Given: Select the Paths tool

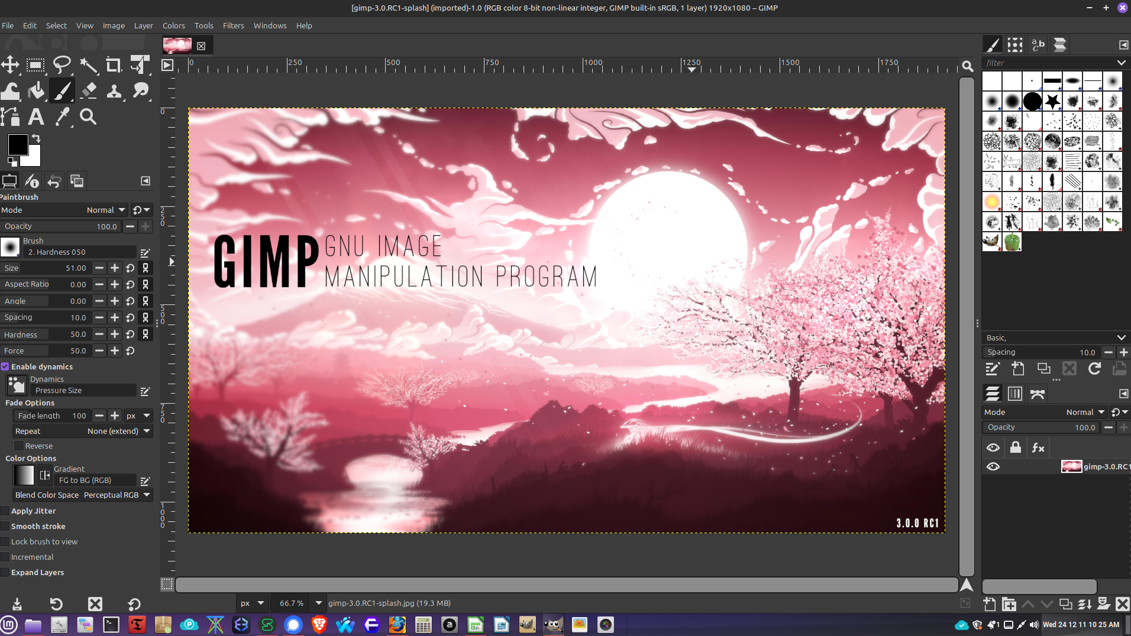Looking at the screenshot, I should (x=10, y=116).
